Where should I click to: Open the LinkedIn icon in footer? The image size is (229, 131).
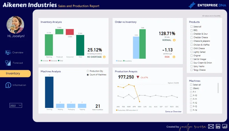point(218,126)
